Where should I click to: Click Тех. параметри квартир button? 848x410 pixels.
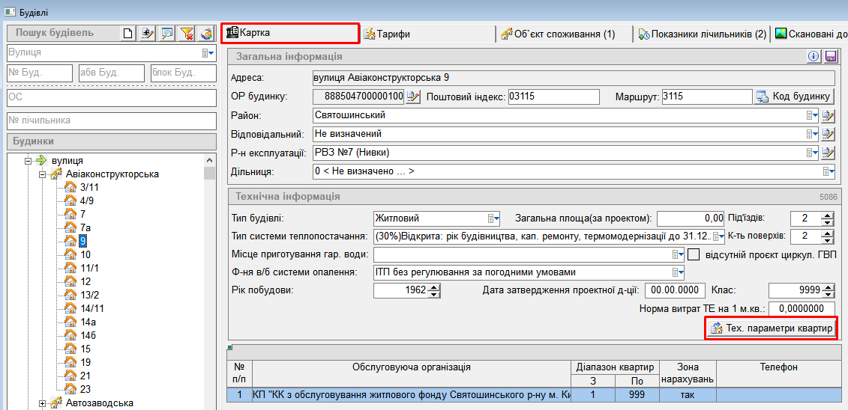pyautogui.click(x=772, y=328)
